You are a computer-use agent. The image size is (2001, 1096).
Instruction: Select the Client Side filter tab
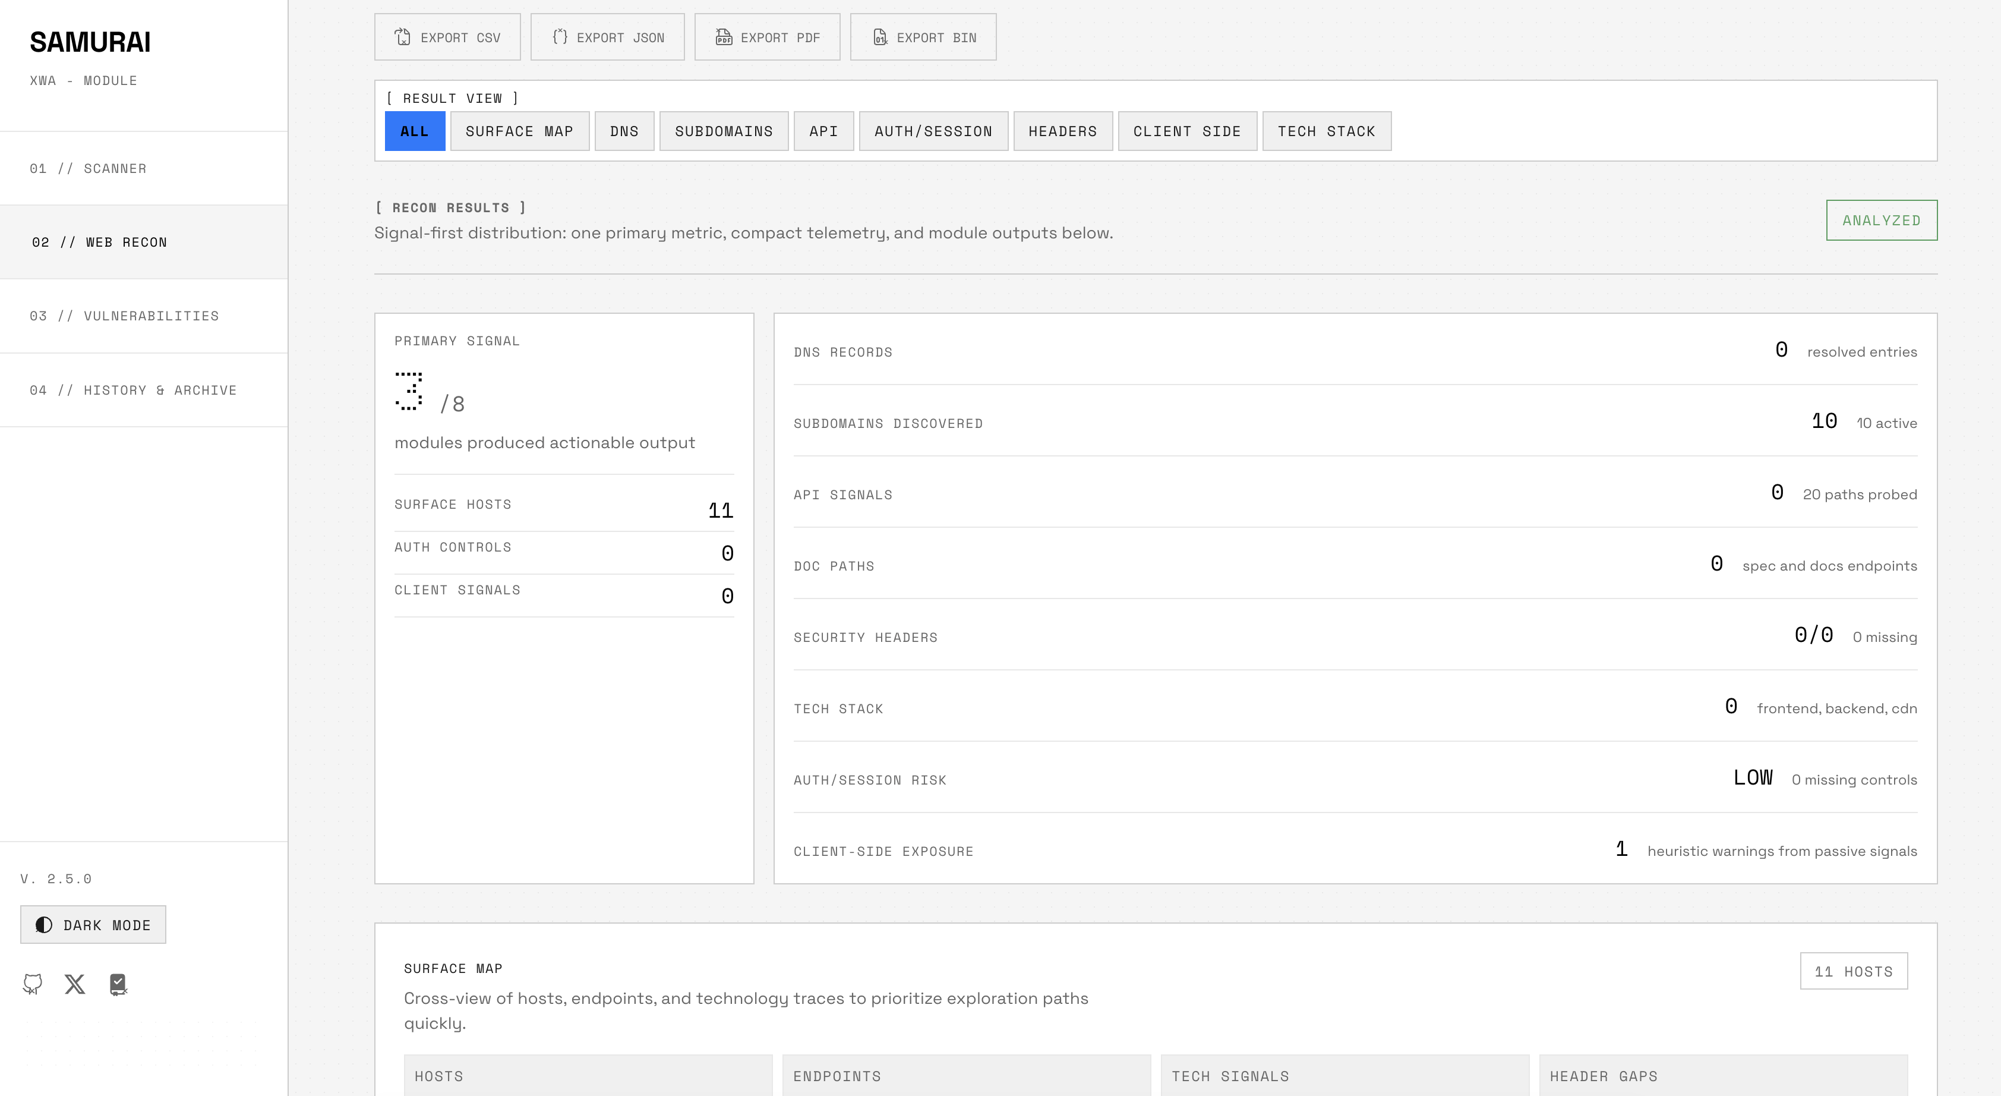(x=1187, y=131)
